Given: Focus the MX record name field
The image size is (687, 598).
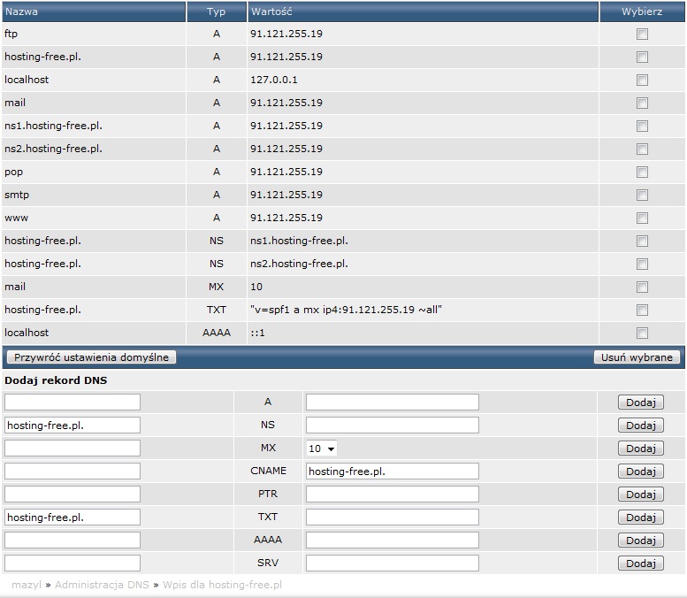Looking at the screenshot, I should 73,448.
